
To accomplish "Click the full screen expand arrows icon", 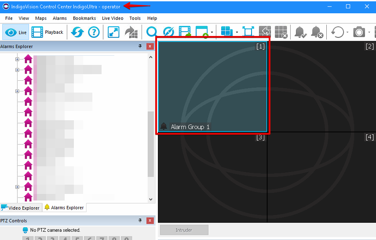I will 113,32.
